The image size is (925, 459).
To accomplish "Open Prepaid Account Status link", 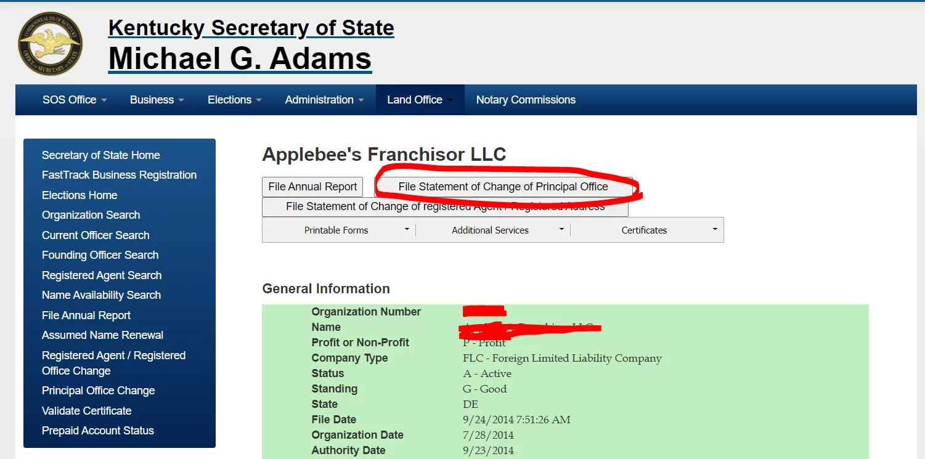I will pos(97,431).
